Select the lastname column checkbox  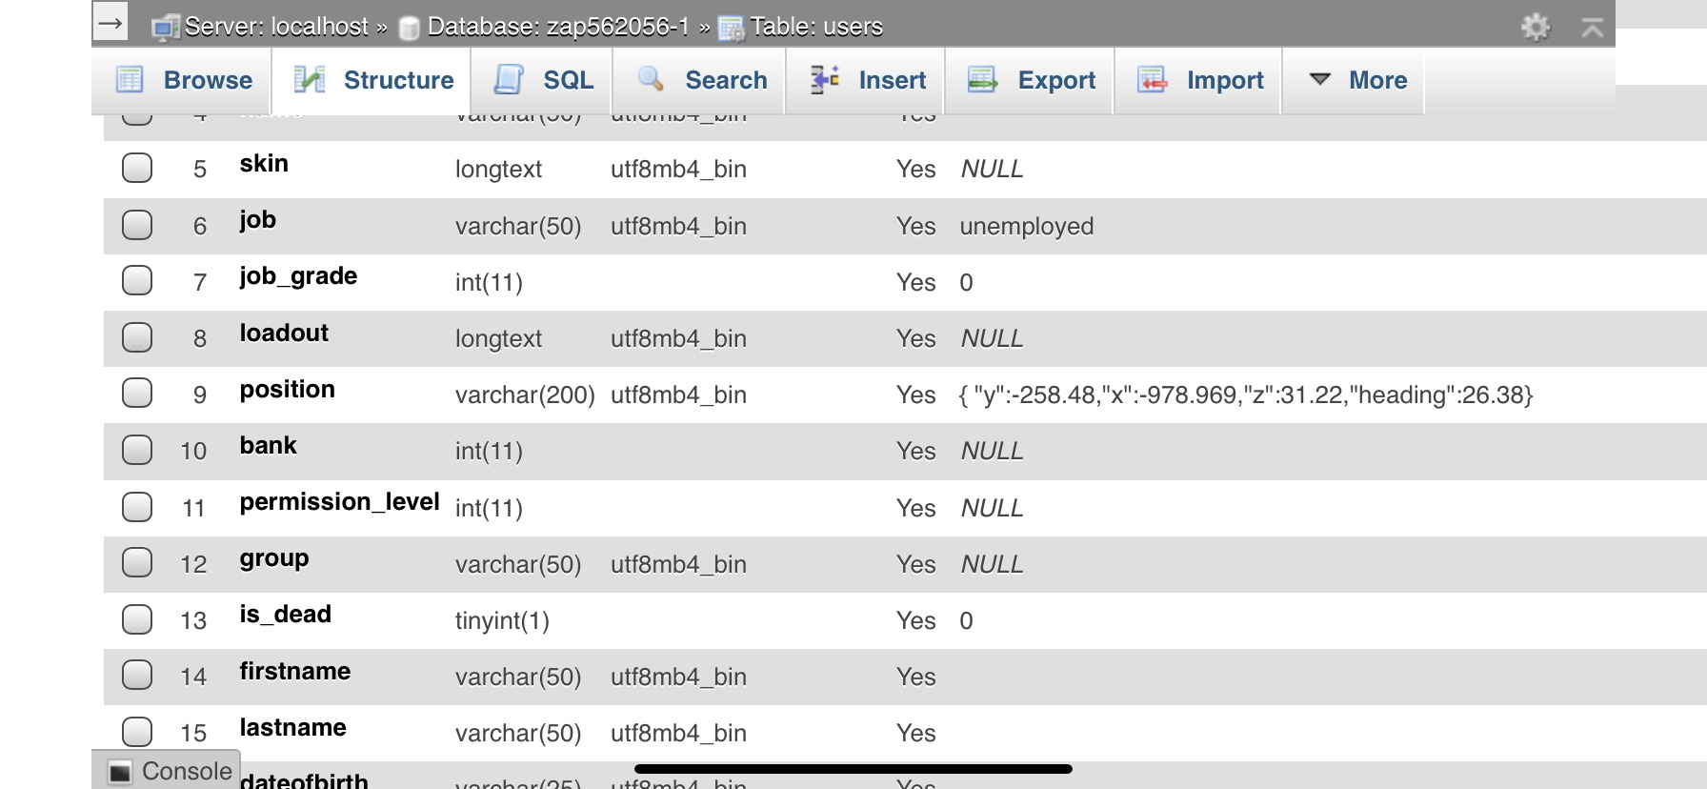coord(137,732)
